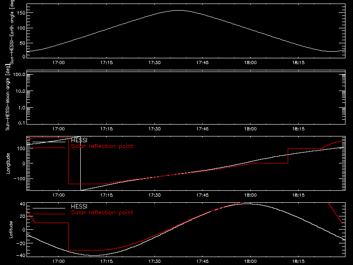Click the Sun-HESSI-Earth angle axis label
The image size is (353, 265).
[x=12, y=32]
